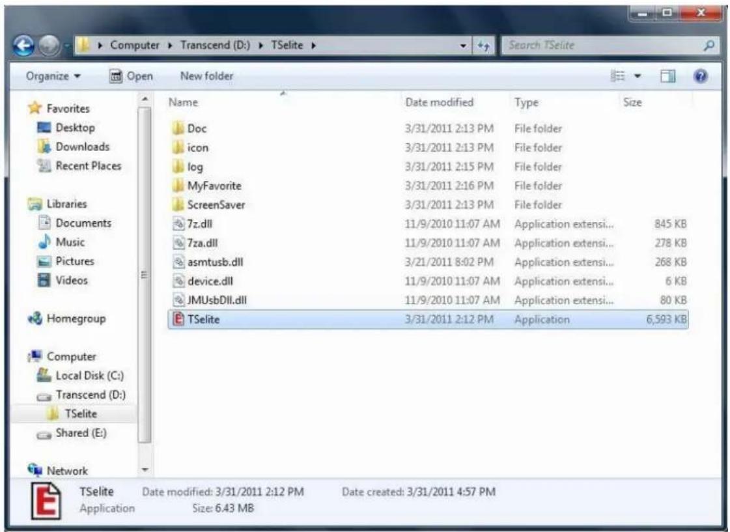Select Homegroup in navigation pane

76,318
